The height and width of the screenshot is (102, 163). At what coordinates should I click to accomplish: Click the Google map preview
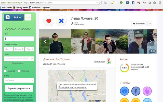pos(77,86)
